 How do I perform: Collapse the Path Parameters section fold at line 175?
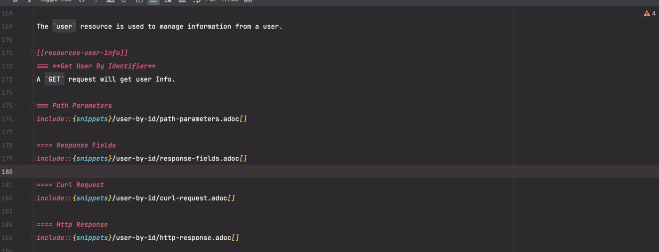33,106
